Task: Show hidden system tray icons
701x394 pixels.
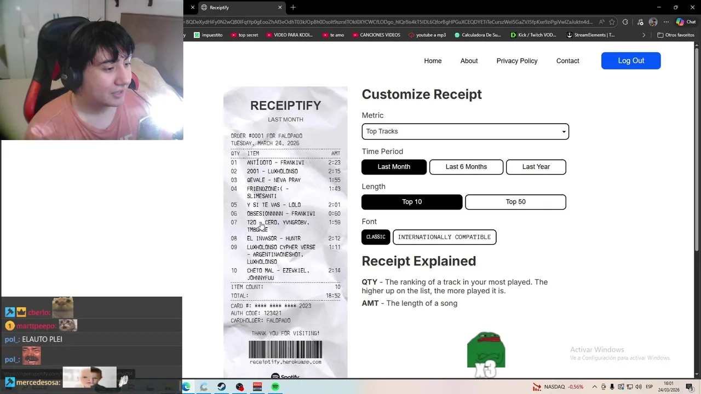Action: (594, 387)
